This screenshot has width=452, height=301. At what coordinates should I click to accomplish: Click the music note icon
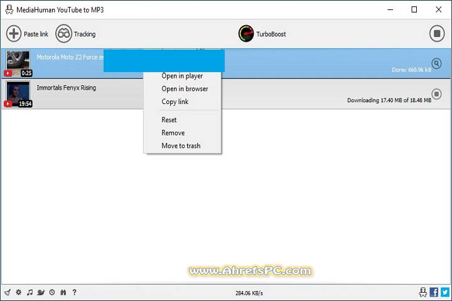30,292
